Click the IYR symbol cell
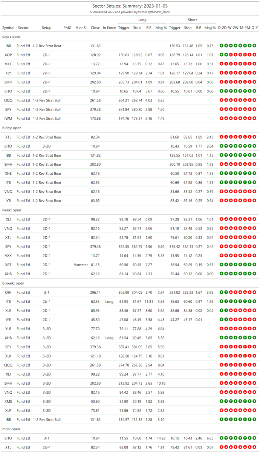The image size is (260, 453). [x=8, y=201]
